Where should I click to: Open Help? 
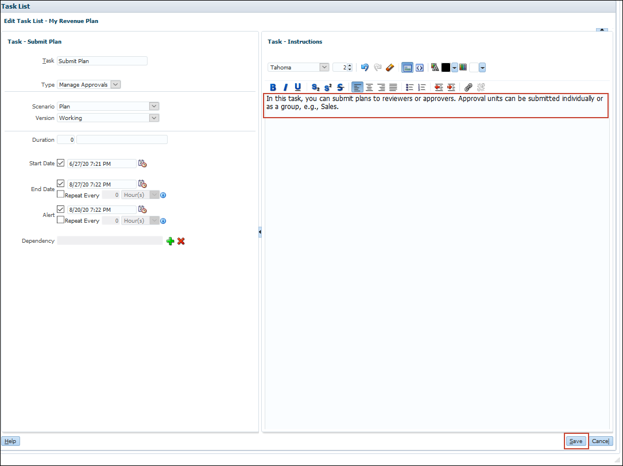10,441
